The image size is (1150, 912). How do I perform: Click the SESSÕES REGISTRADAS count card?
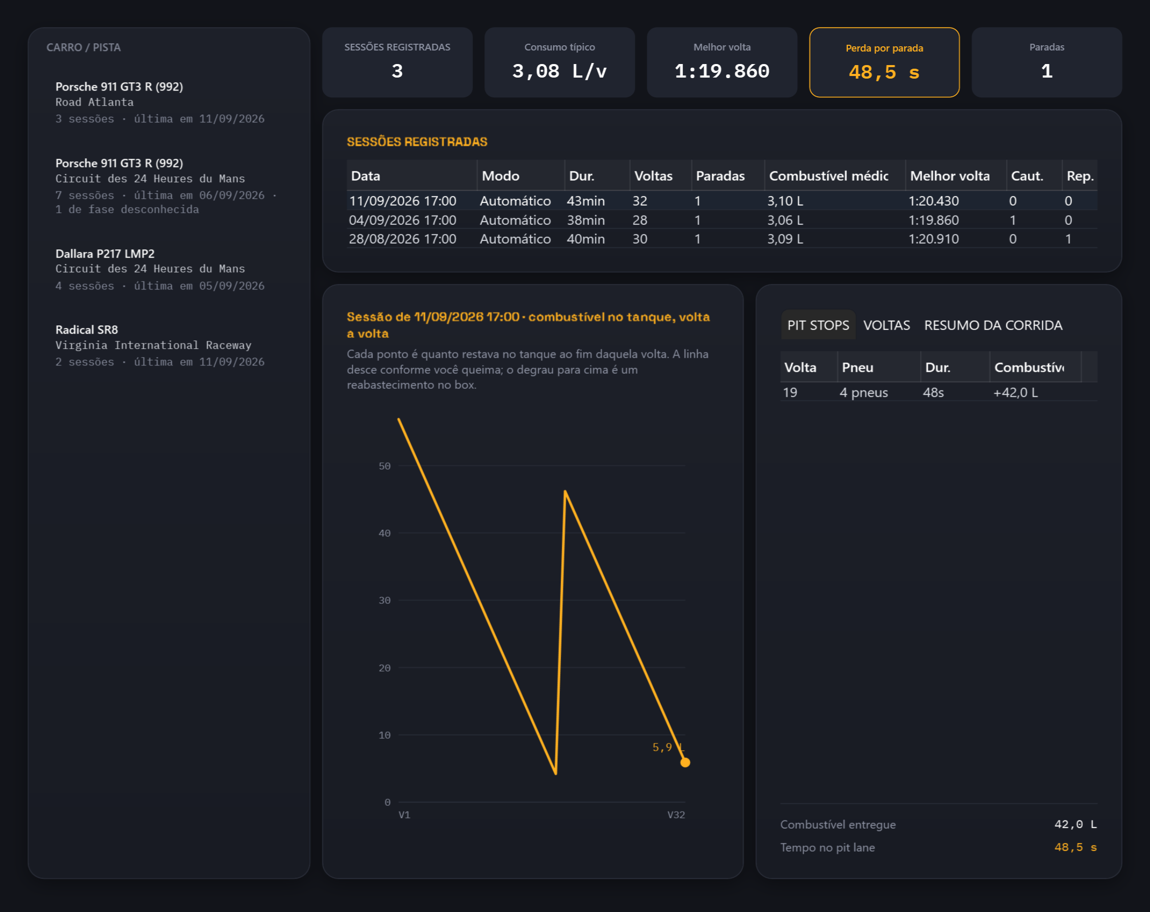pos(397,62)
